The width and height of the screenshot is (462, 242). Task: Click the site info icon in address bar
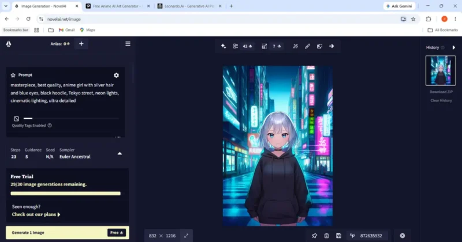(41, 19)
